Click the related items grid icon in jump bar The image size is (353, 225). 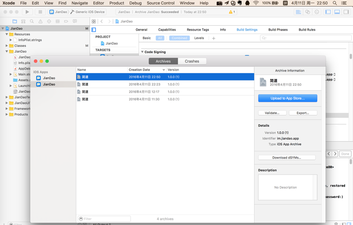tap(94, 21)
